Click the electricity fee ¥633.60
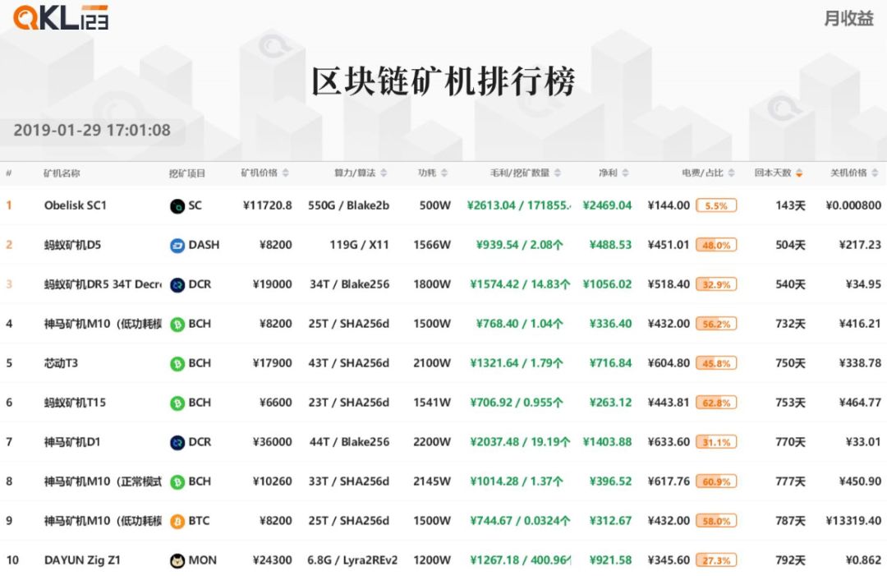The image size is (887, 576). coord(669,442)
